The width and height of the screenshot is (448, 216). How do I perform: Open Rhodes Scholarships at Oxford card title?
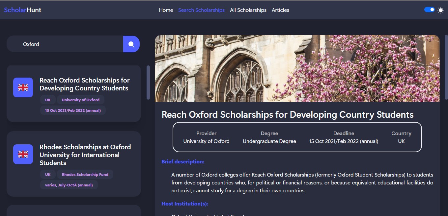[x=85, y=155]
